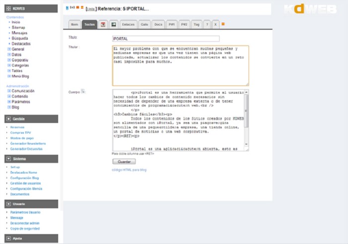This screenshot has width=348, height=244.
Task: Expand the Corporatiu tree node
Action: (9, 60)
